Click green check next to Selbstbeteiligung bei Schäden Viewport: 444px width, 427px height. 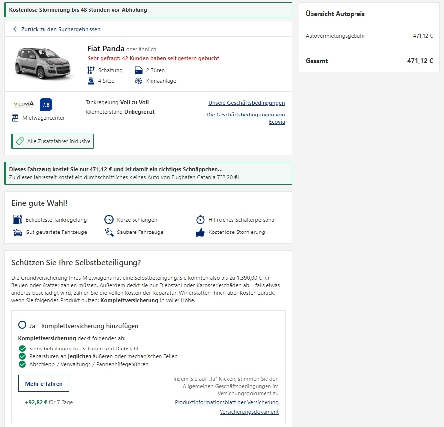(22, 349)
